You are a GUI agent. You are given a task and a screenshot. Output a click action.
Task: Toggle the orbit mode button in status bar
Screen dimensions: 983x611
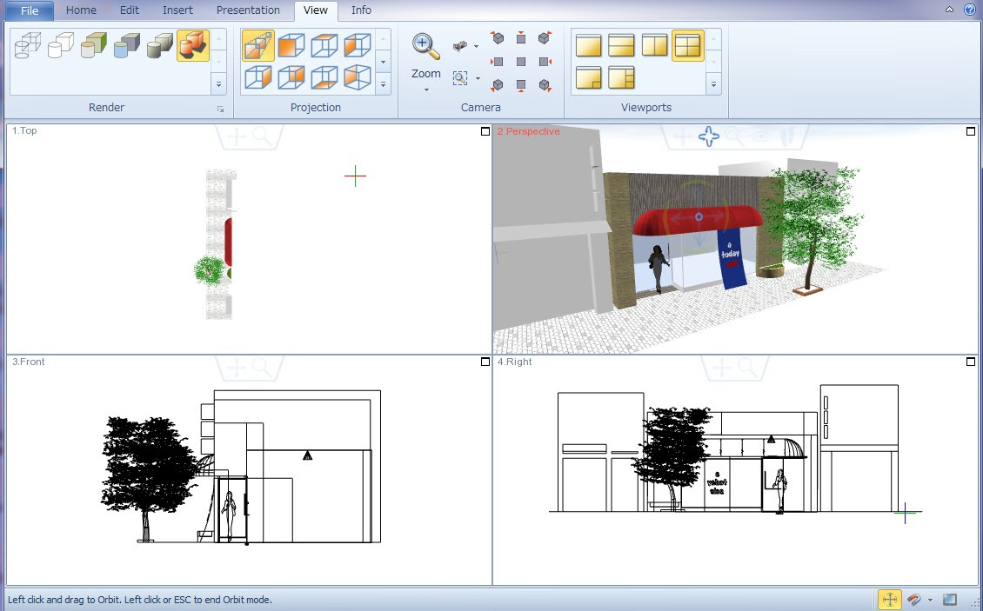889,600
